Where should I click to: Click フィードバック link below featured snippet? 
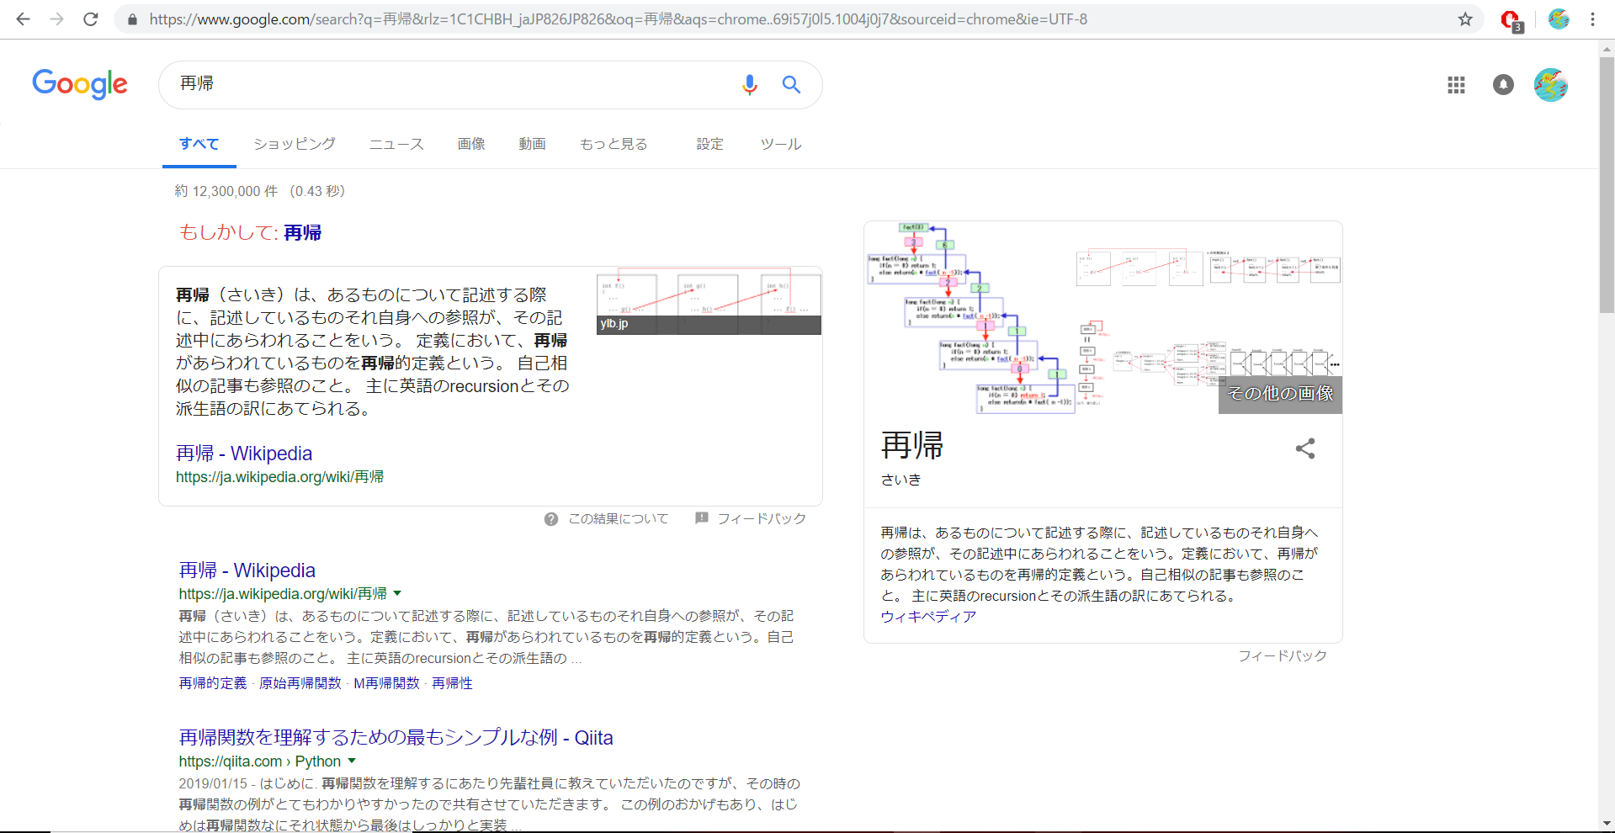click(762, 519)
